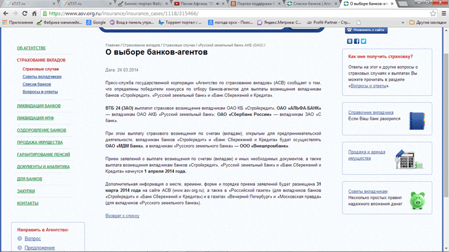Open the погода орск bookmark
The height and width of the screenshot is (252, 449).
point(231,22)
